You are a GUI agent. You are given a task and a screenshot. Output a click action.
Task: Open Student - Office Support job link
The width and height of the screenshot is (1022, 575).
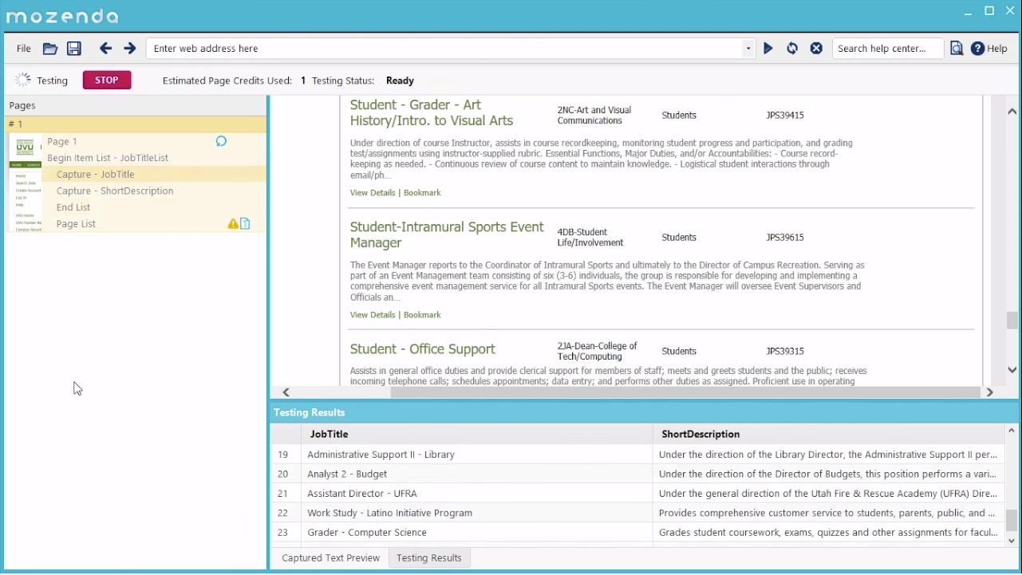[x=423, y=349]
